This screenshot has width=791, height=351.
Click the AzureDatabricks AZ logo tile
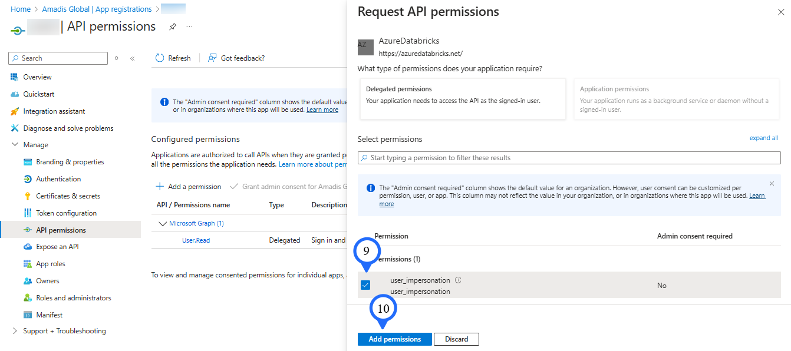click(365, 47)
